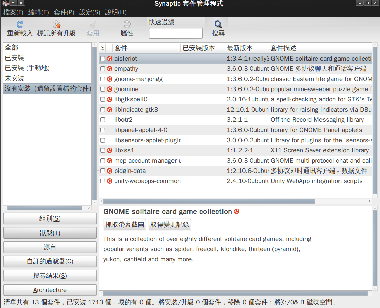Image resolution: width=380 pixels, height=308 pixels.
Task: Toggle the aisleriot status checkbox
Action: 103,59
